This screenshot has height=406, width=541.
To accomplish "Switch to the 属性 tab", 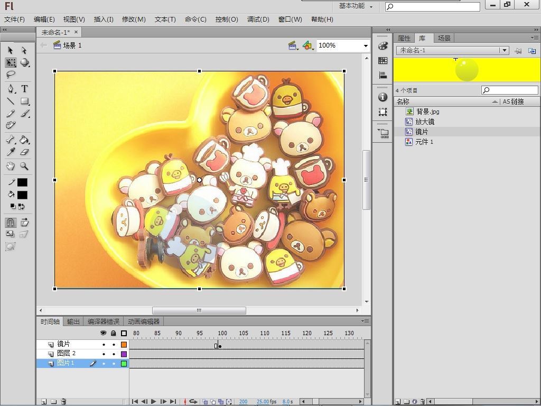I will 404,38.
